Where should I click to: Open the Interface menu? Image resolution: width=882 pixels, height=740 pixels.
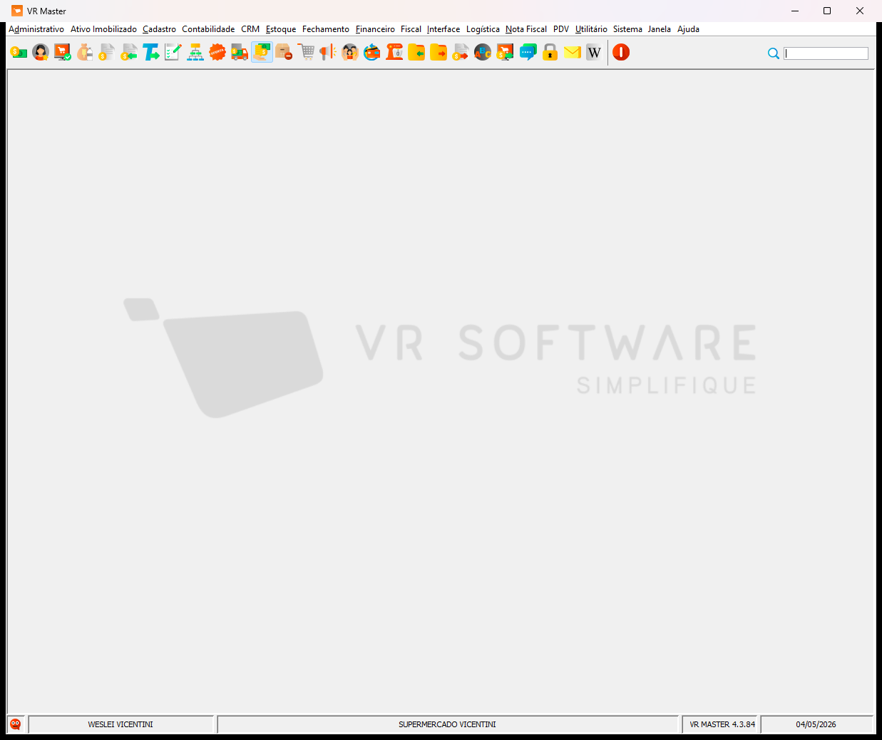443,29
